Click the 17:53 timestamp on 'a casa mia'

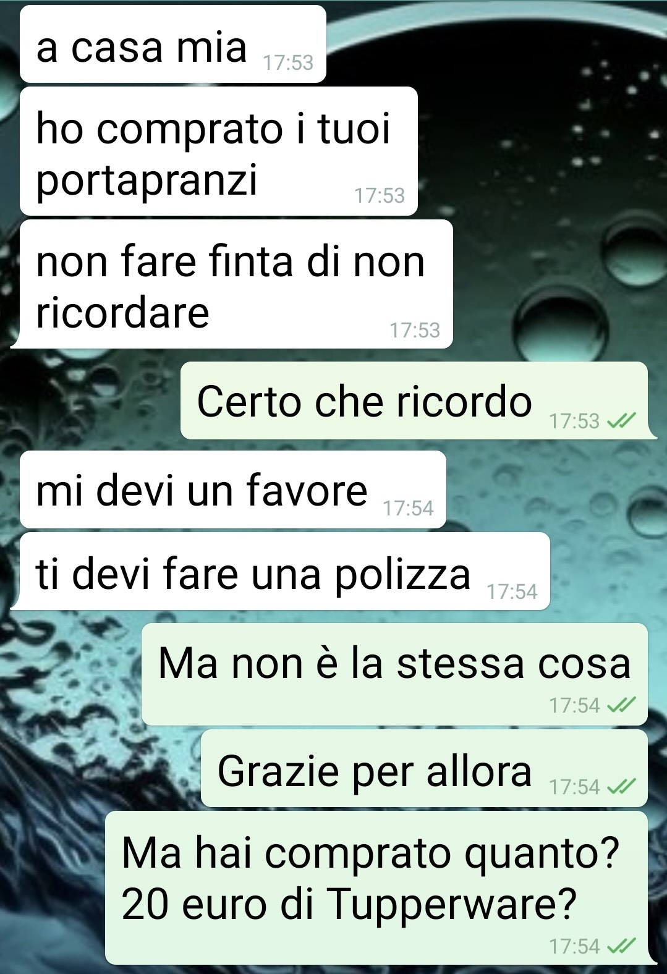[288, 62]
